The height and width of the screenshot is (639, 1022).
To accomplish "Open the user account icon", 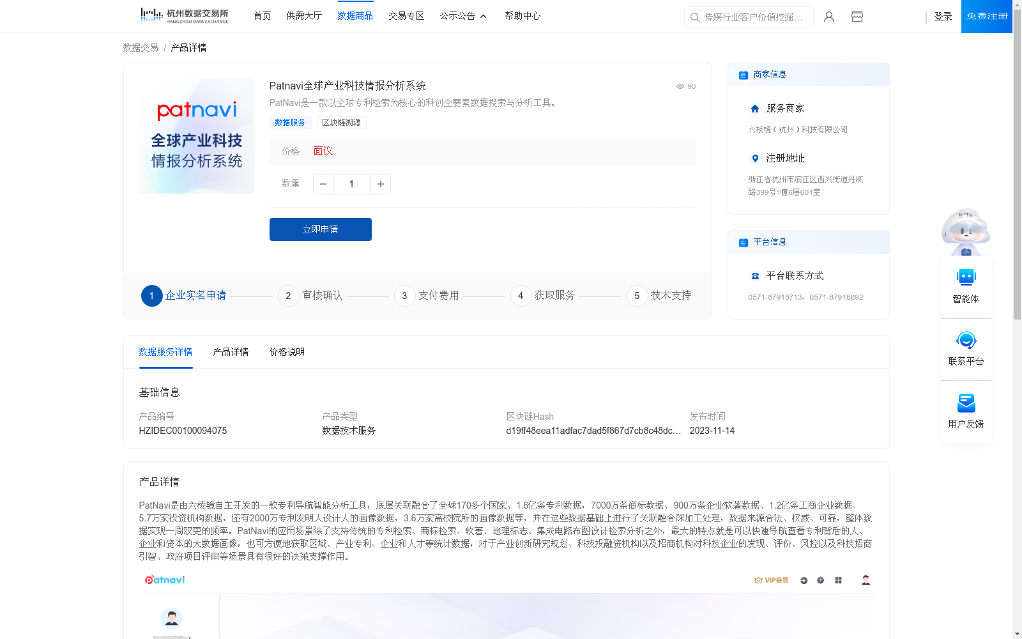I will click(829, 17).
